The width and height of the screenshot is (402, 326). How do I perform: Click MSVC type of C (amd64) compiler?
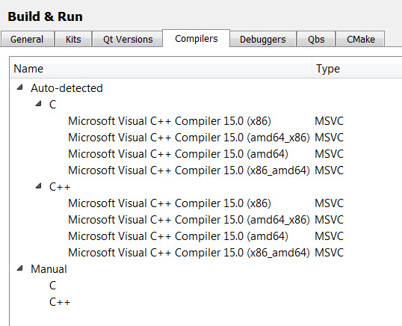[x=330, y=154]
